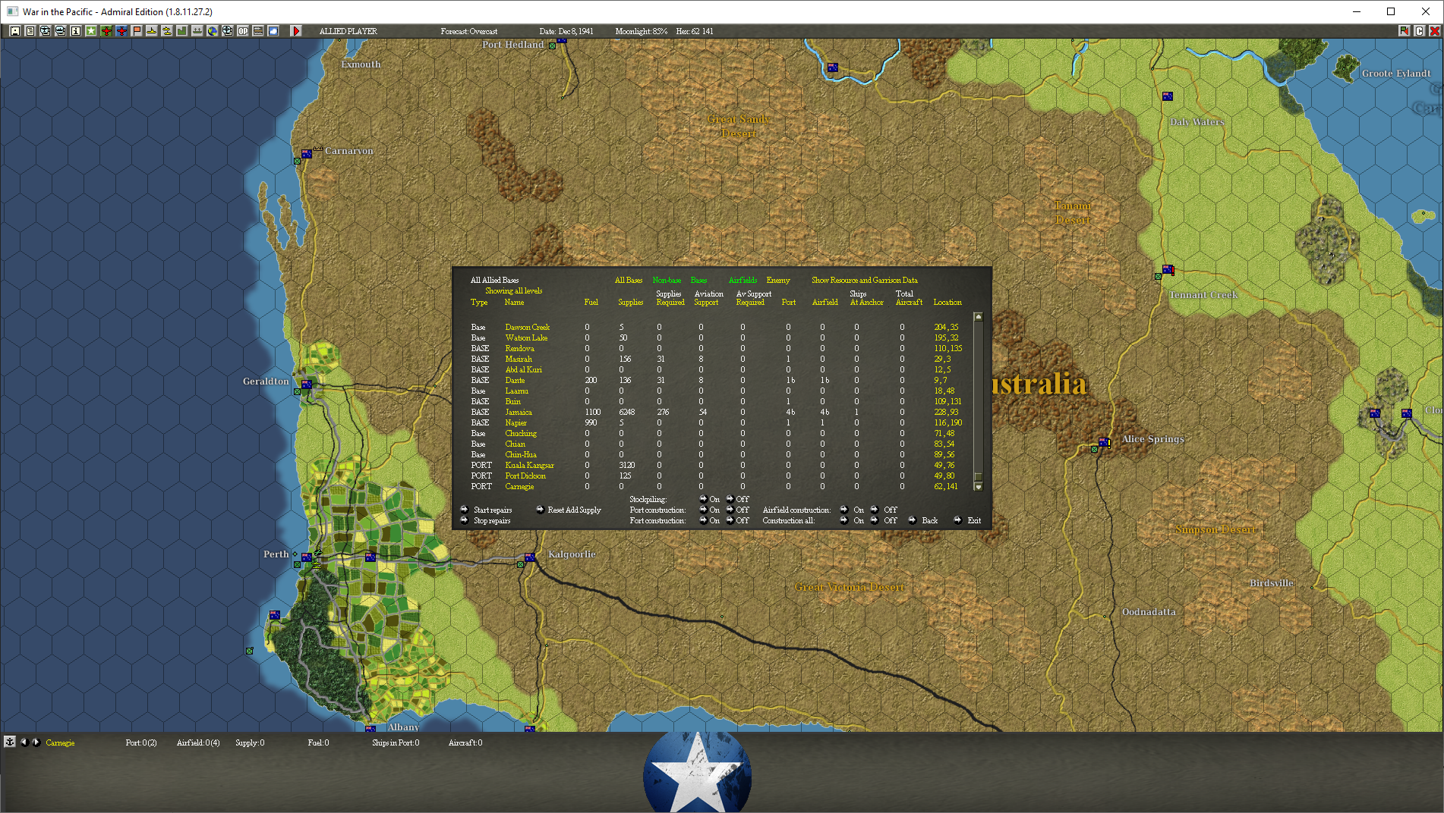Viewport: 1444px width, 813px height.
Task: Sort by the Location column header
Action: pyautogui.click(x=947, y=303)
